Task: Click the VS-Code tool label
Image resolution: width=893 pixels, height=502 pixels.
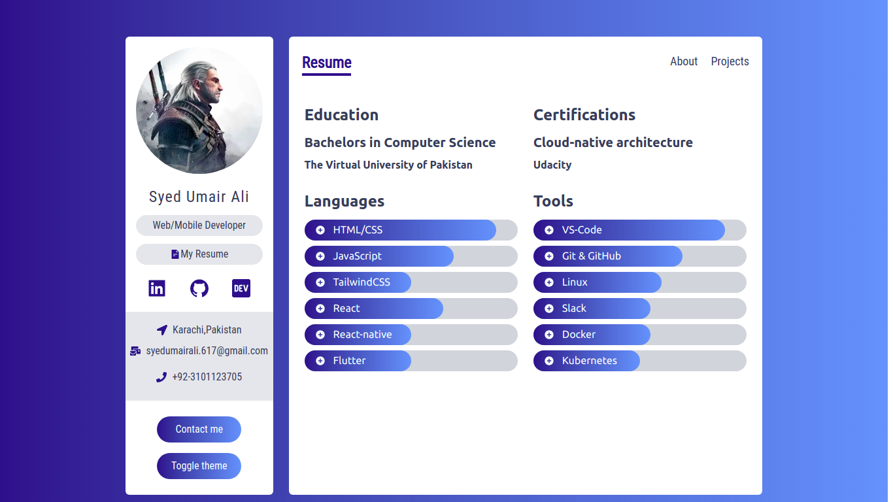Action: [582, 230]
